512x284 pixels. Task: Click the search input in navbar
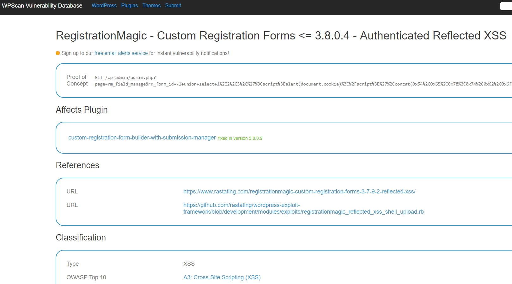[506, 6]
